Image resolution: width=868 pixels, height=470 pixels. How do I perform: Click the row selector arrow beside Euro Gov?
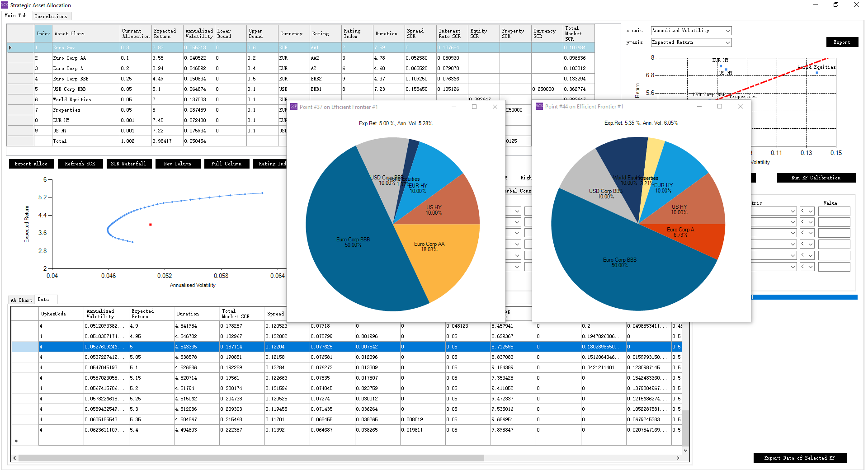tap(10, 47)
